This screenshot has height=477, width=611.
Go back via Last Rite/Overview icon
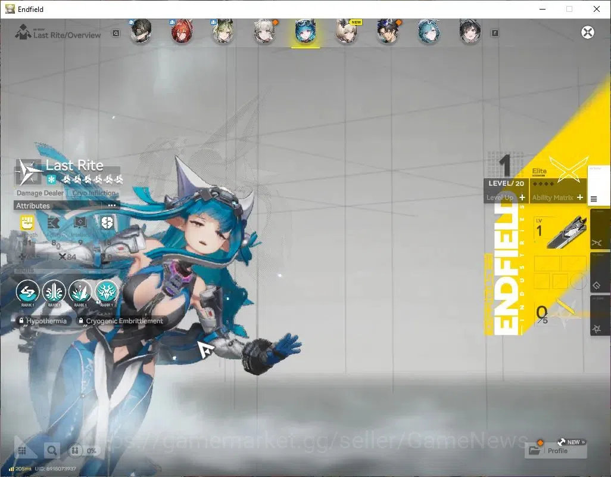[23, 32]
